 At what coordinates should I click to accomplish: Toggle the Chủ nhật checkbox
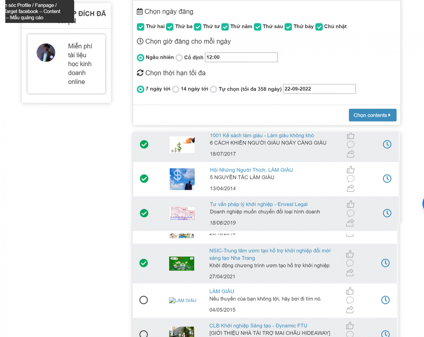(319, 27)
